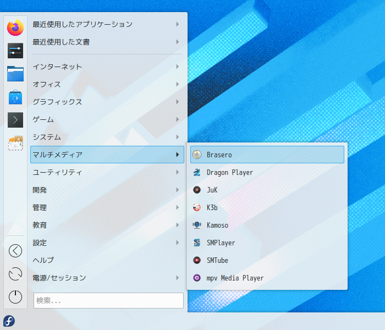Screen dimensions: 385x330
Task: Expand the インターネット submenu arrow
Action: tap(178, 67)
